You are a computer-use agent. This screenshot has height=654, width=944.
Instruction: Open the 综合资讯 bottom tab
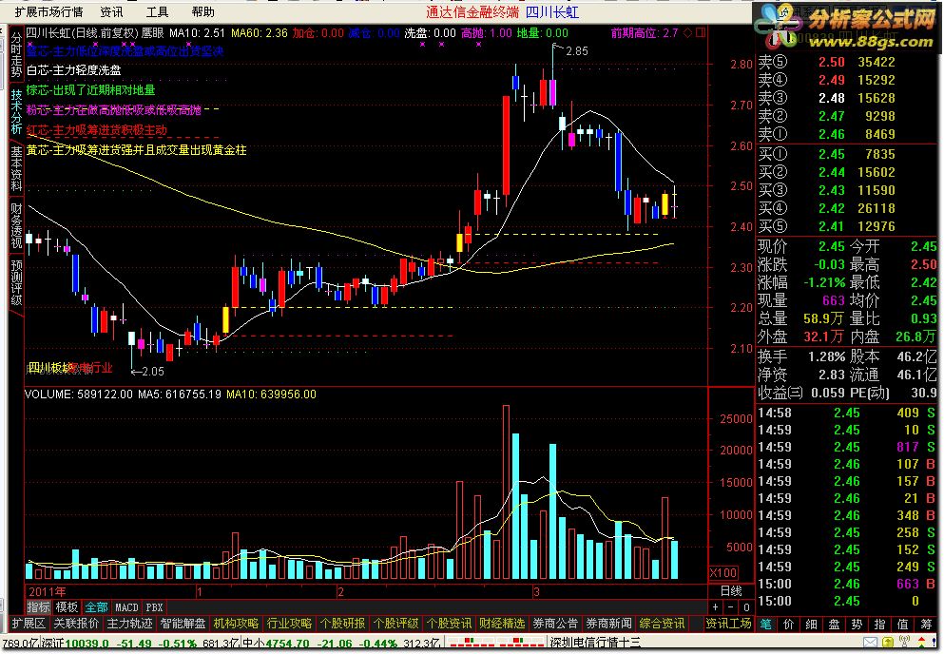click(x=661, y=624)
